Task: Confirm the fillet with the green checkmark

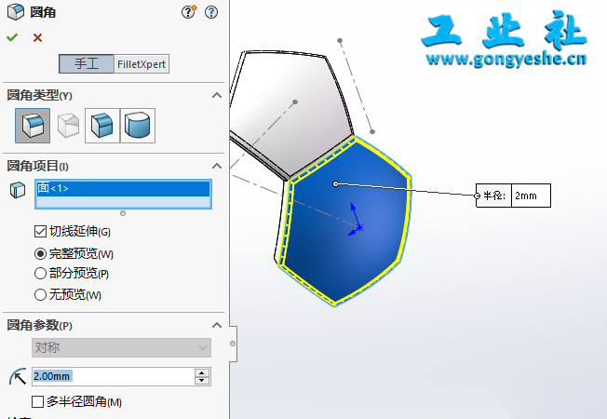Action: 12,37
